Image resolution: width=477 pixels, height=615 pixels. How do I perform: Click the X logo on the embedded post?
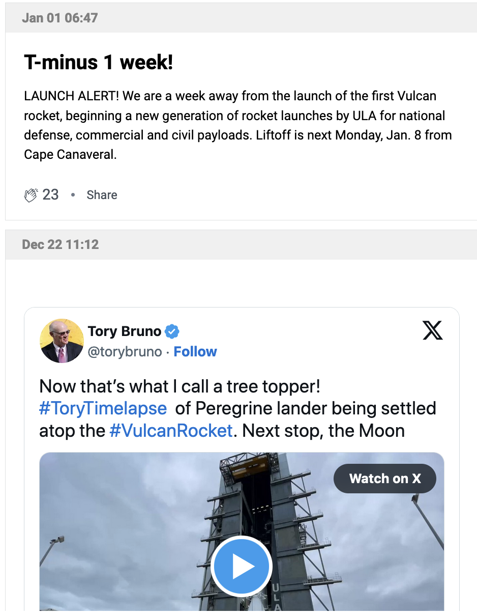pyautogui.click(x=433, y=330)
